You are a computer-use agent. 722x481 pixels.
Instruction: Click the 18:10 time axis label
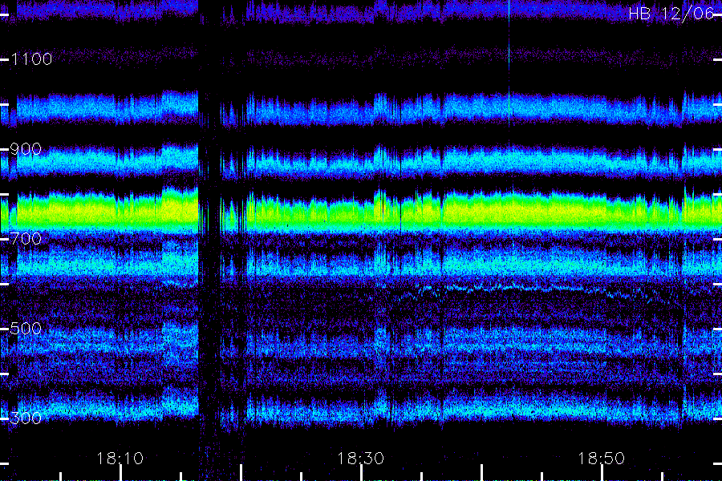[x=120, y=459]
